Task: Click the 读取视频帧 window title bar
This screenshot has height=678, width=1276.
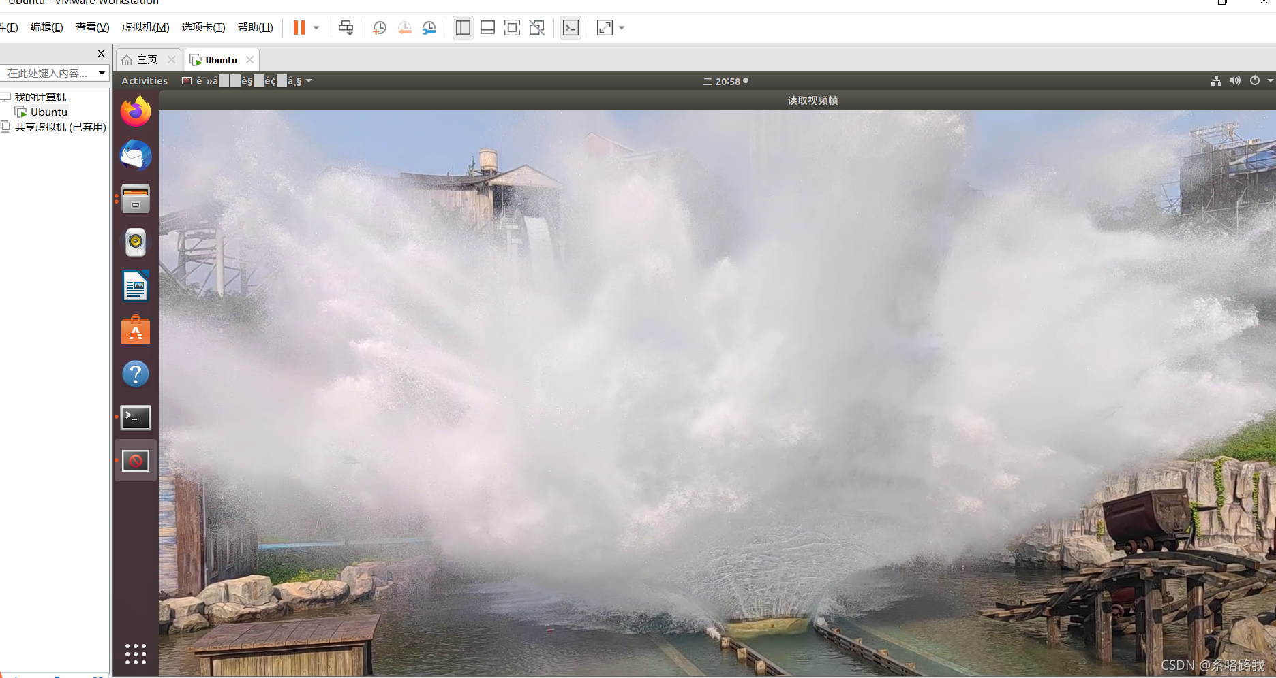Action: tap(717, 101)
